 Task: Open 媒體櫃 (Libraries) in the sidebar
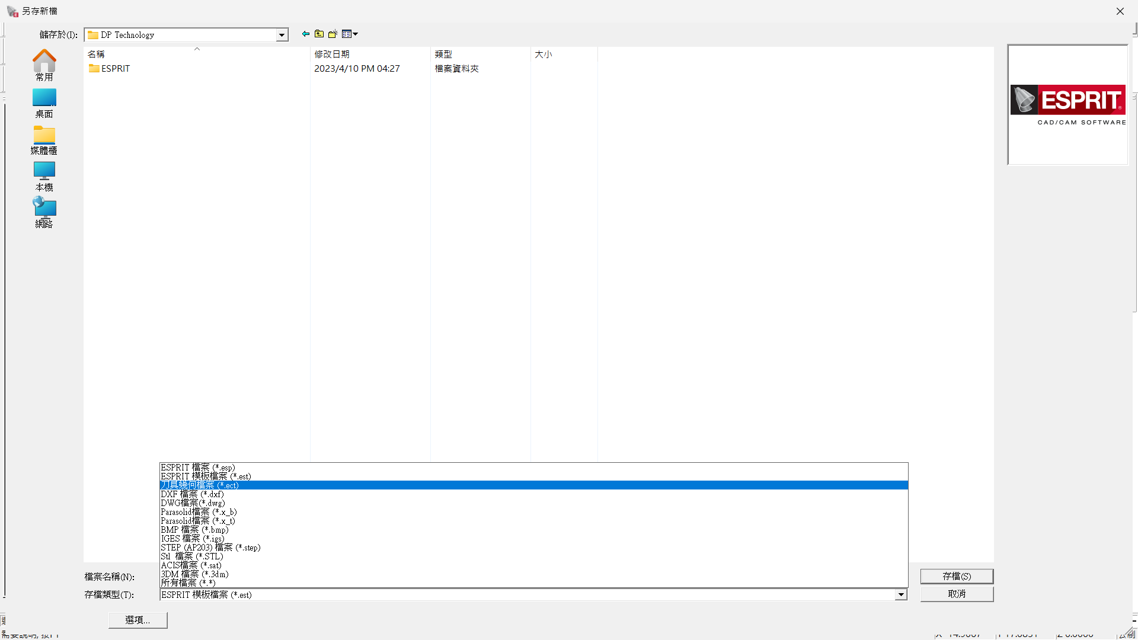point(44,140)
